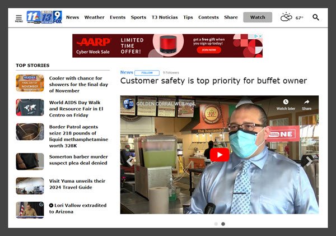This screenshot has width=336, height=236.
Task: Close the AARP ad banner
Action: 260,36
